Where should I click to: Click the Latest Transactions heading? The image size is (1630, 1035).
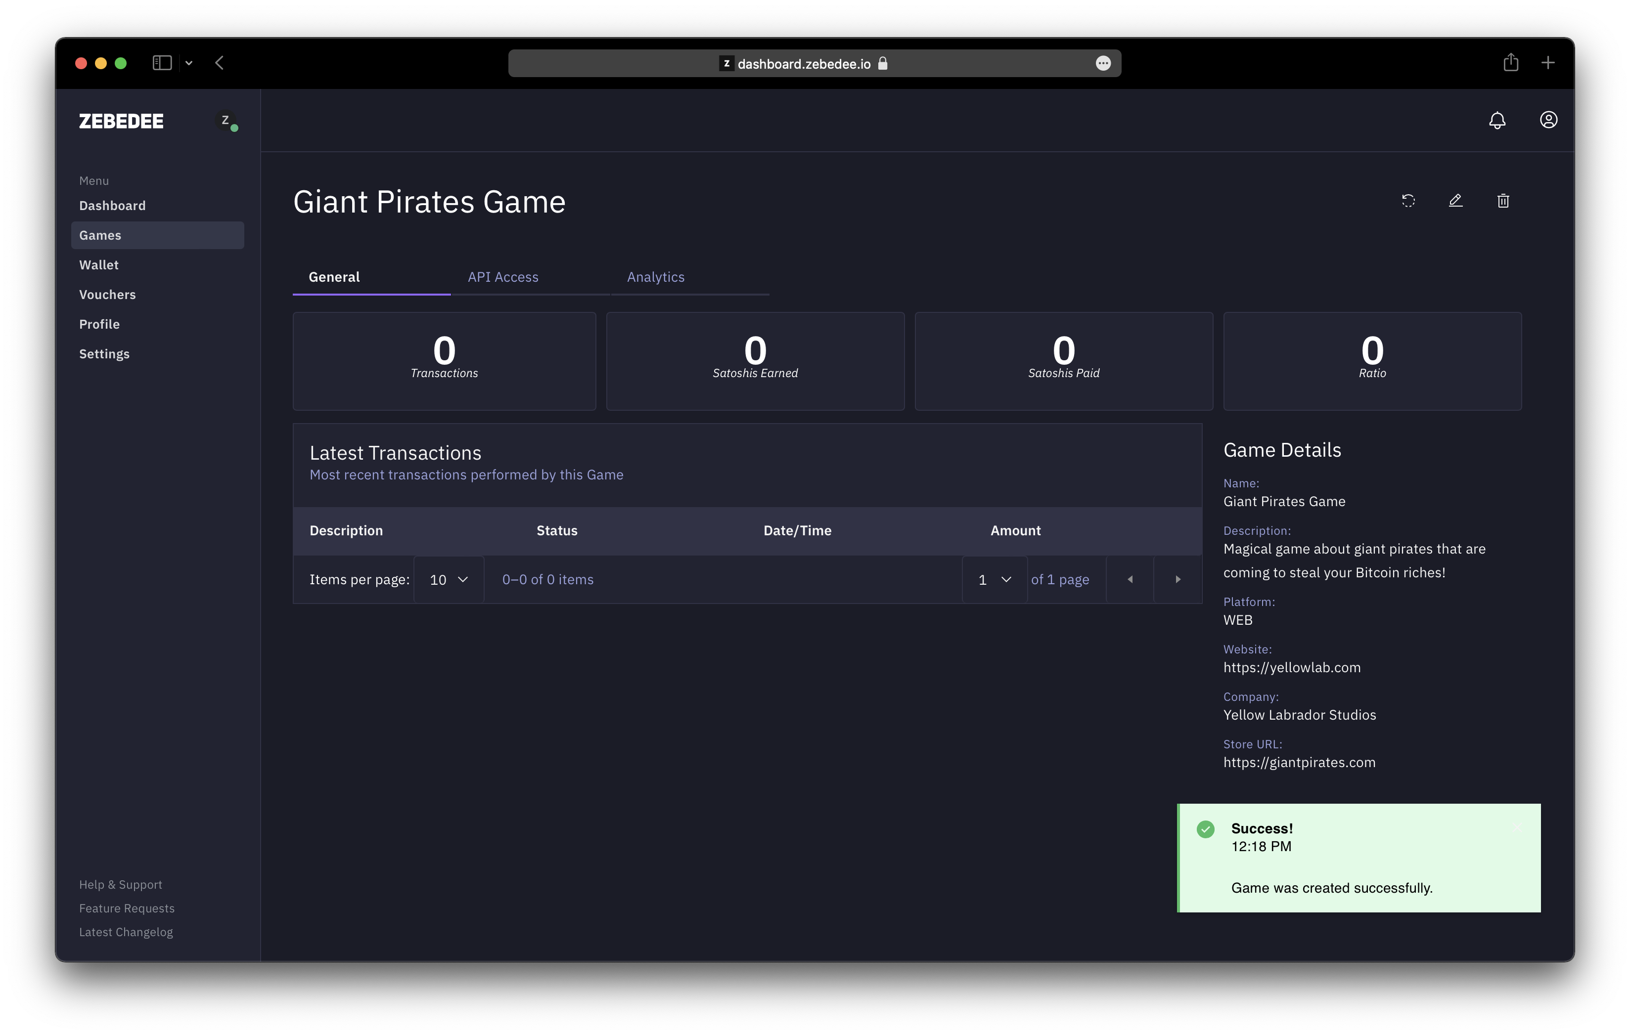[x=395, y=453]
